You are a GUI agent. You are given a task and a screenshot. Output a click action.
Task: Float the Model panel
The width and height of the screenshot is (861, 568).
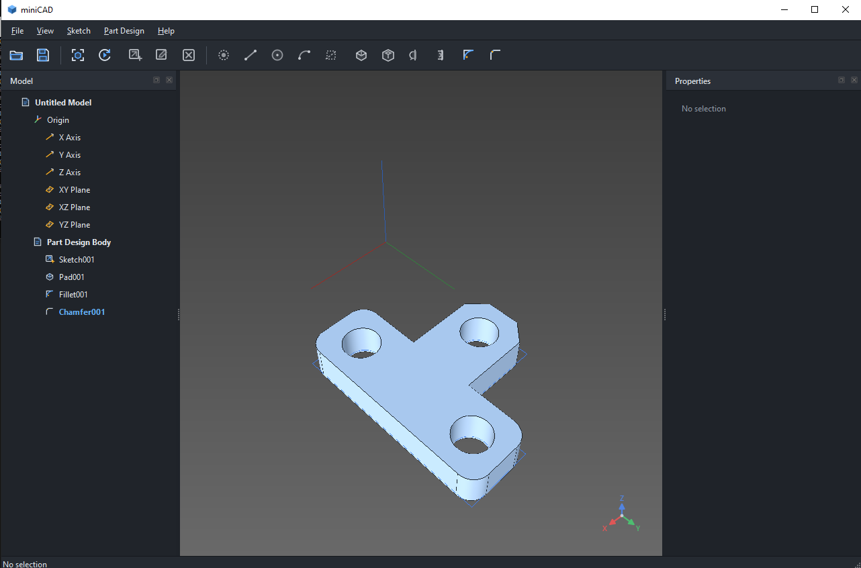pyautogui.click(x=156, y=80)
